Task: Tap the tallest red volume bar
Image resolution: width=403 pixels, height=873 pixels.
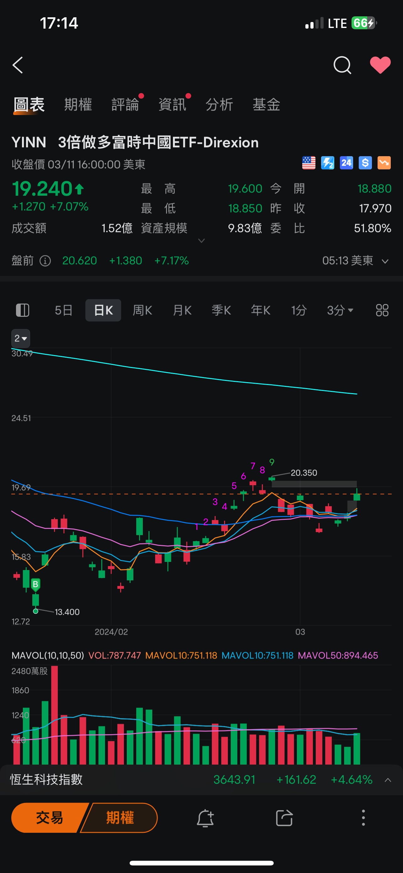Action: [55, 715]
